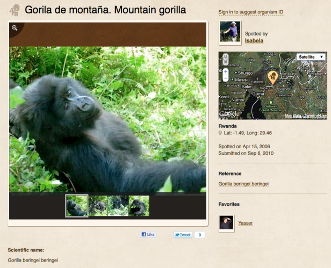Screen dimensions: 331x268
Task: Open Isabela's profile picture
Action: (229, 32)
